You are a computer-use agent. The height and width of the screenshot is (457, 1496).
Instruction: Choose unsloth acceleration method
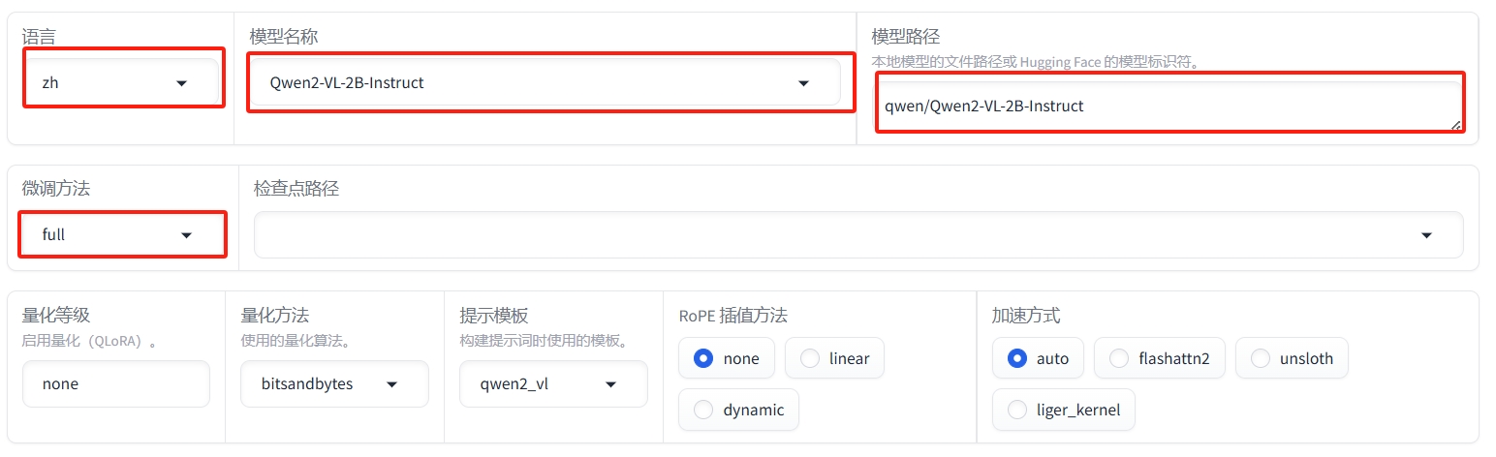(1261, 358)
